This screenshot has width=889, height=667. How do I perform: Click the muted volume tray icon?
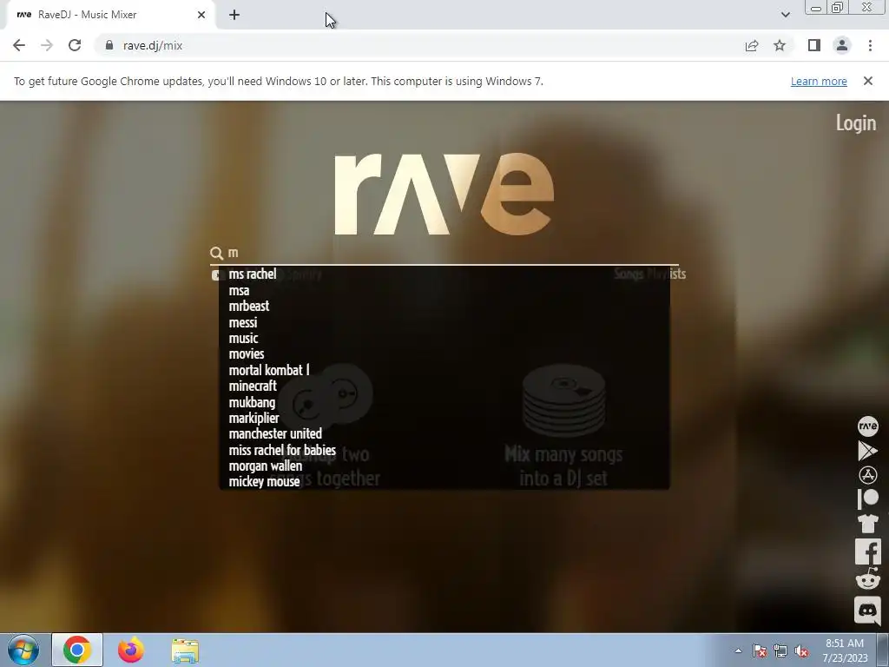(x=801, y=650)
